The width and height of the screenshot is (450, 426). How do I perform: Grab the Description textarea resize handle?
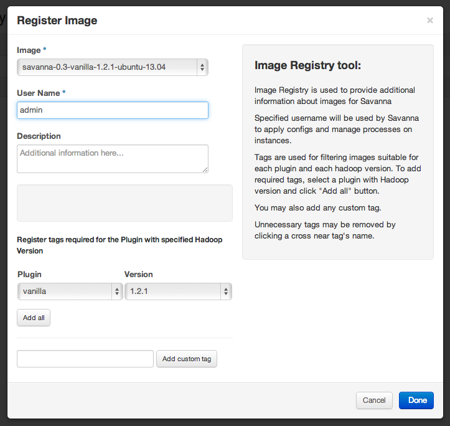(205, 170)
